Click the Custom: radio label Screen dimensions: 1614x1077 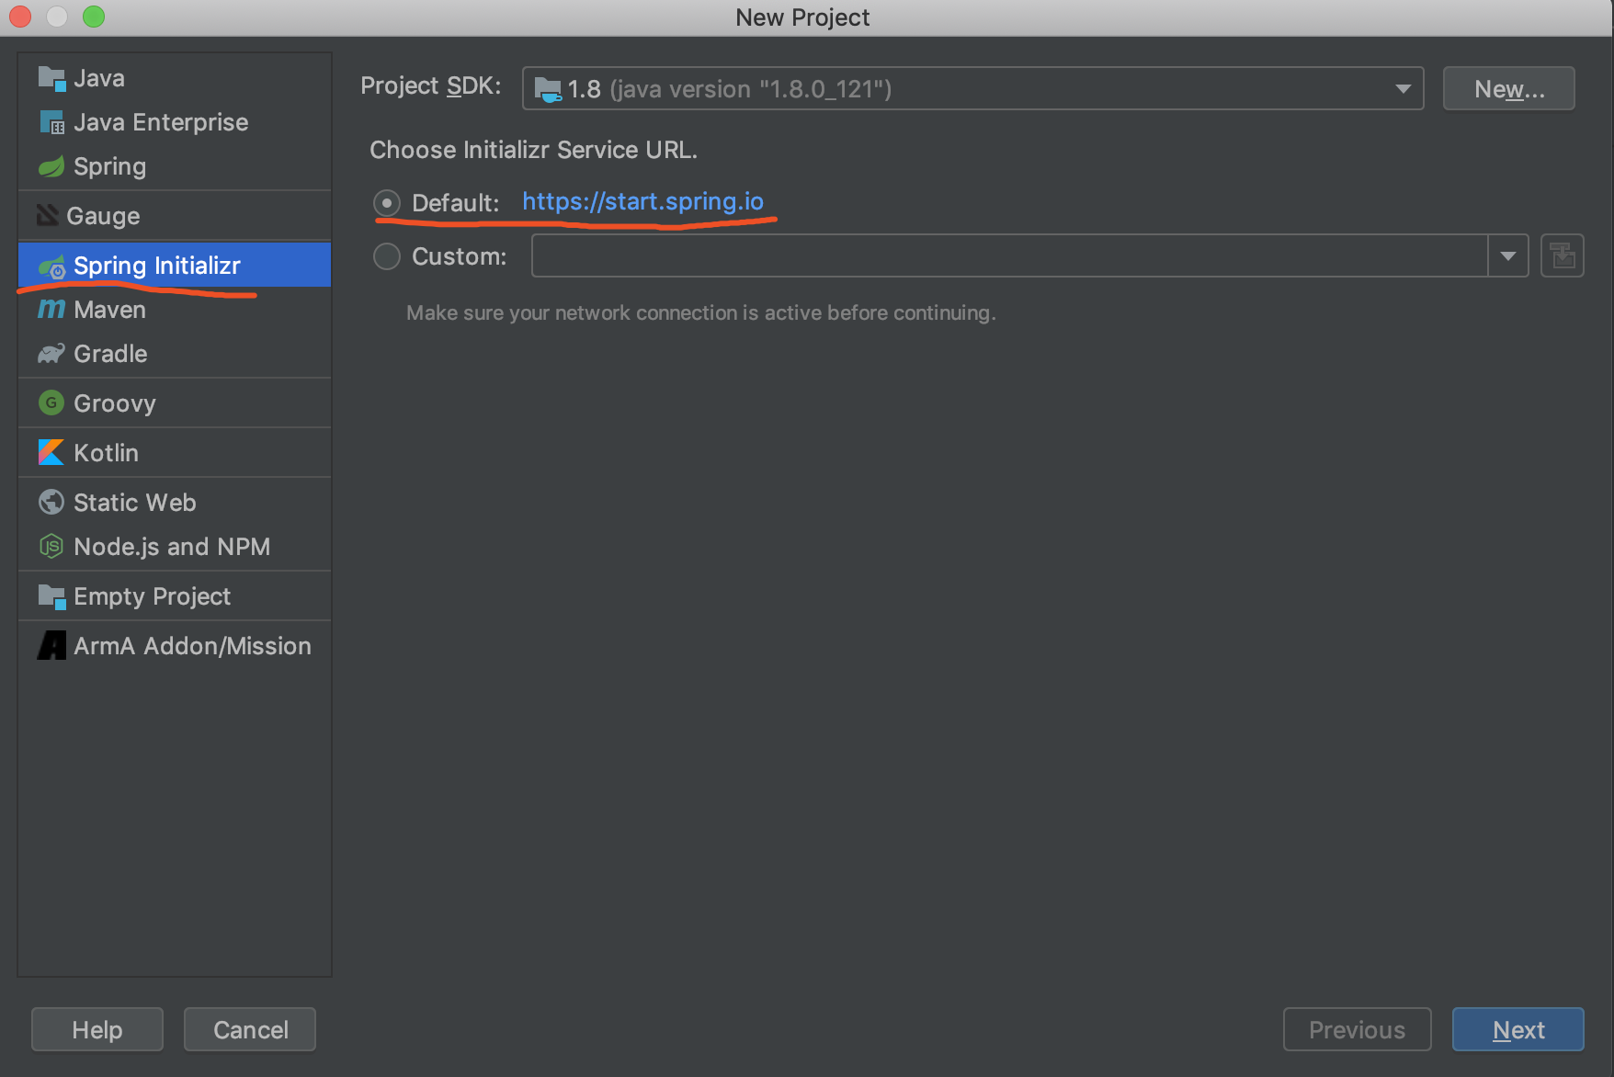tap(460, 256)
